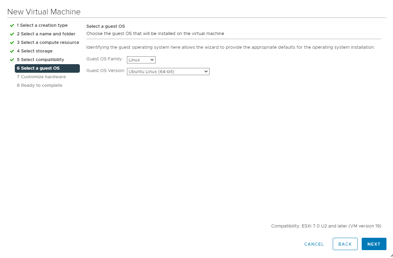Image resolution: width=393 pixels, height=258 pixels.
Task: Click the checkmark next to Select compatibility
Action: (12, 60)
